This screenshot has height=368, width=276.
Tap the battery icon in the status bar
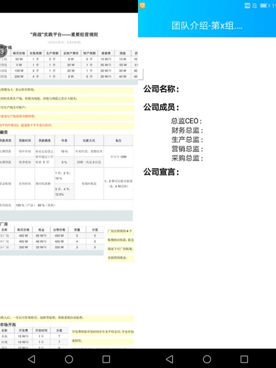[x=265, y=6]
